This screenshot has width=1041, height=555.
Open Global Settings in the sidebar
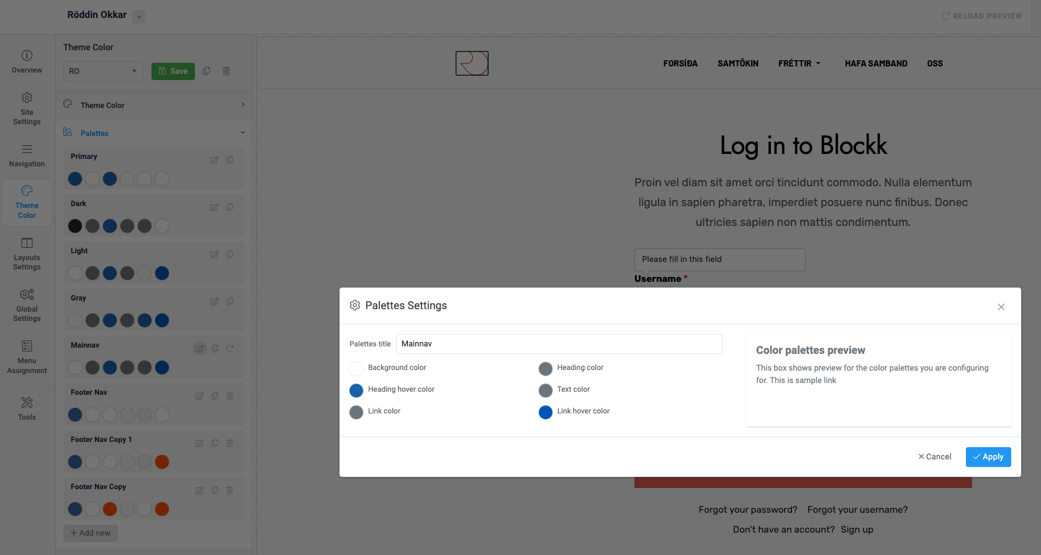tap(27, 306)
